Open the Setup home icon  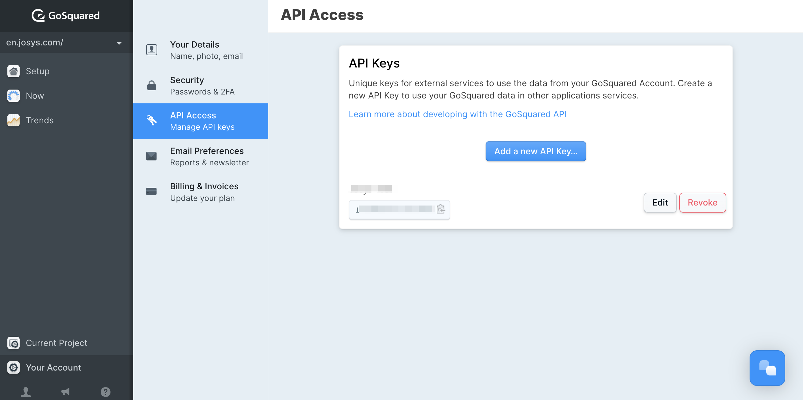click(x=14, y=71)
